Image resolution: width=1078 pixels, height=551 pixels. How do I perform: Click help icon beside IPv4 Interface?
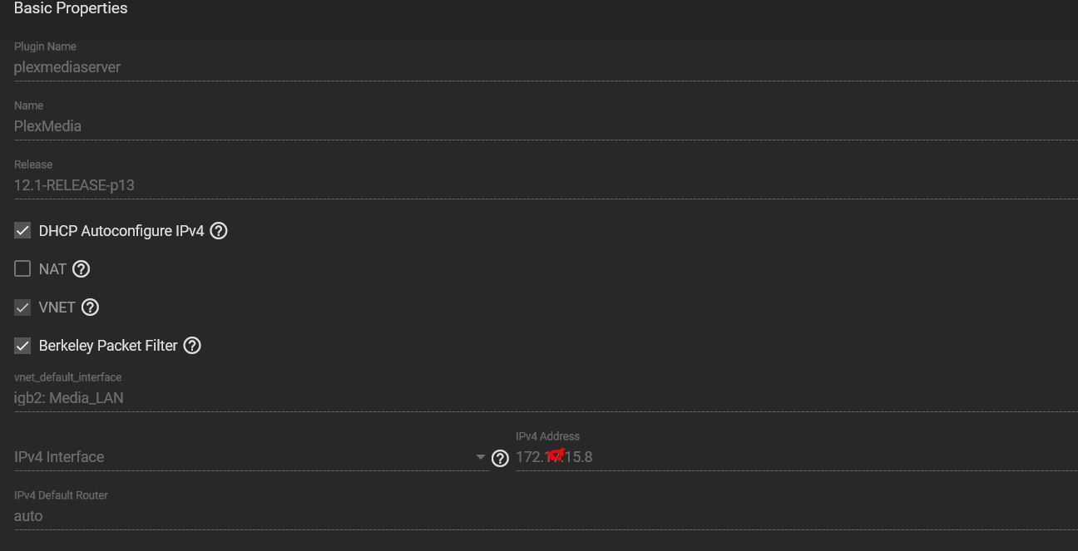pyautogui.click(x=500, y=458)
